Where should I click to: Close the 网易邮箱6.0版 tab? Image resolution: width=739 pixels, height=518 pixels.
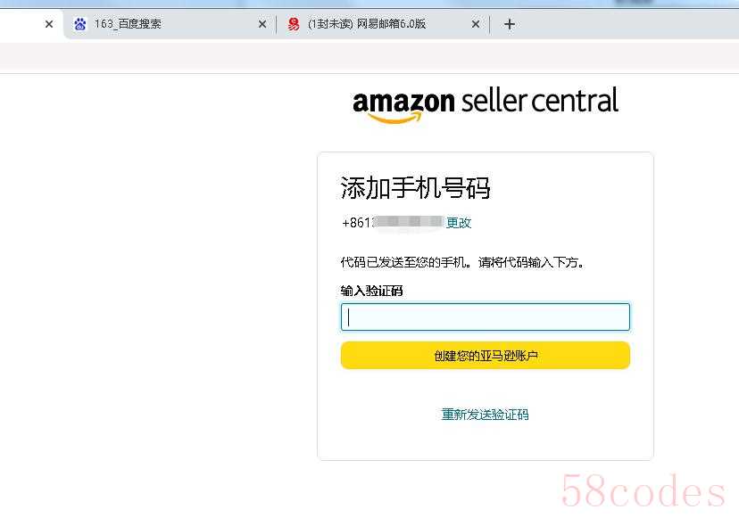point(476,24)
